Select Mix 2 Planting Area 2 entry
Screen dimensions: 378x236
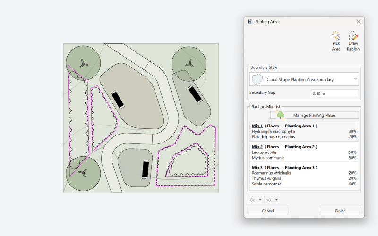click(x=304, y=152)
